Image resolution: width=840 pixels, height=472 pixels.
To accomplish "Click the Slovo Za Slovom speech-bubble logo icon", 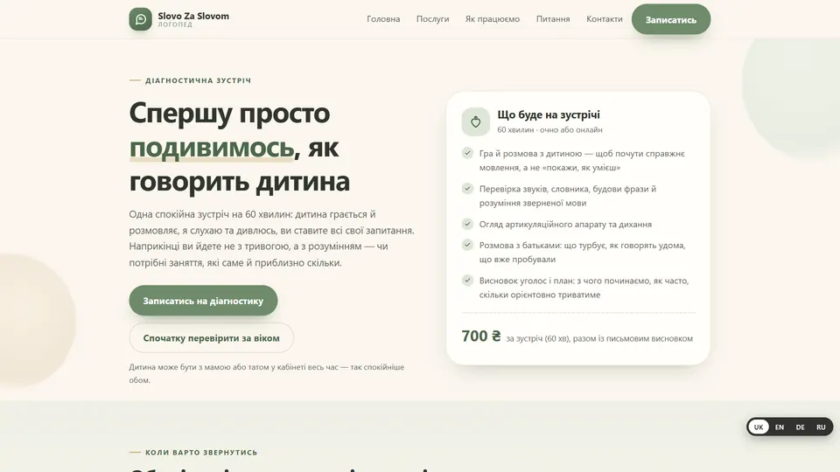I will 140,19.
